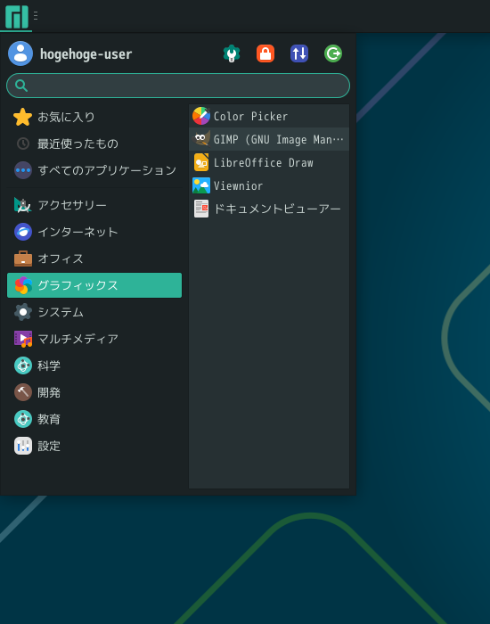Launch GIMP image editor

[x=269, y=139]
